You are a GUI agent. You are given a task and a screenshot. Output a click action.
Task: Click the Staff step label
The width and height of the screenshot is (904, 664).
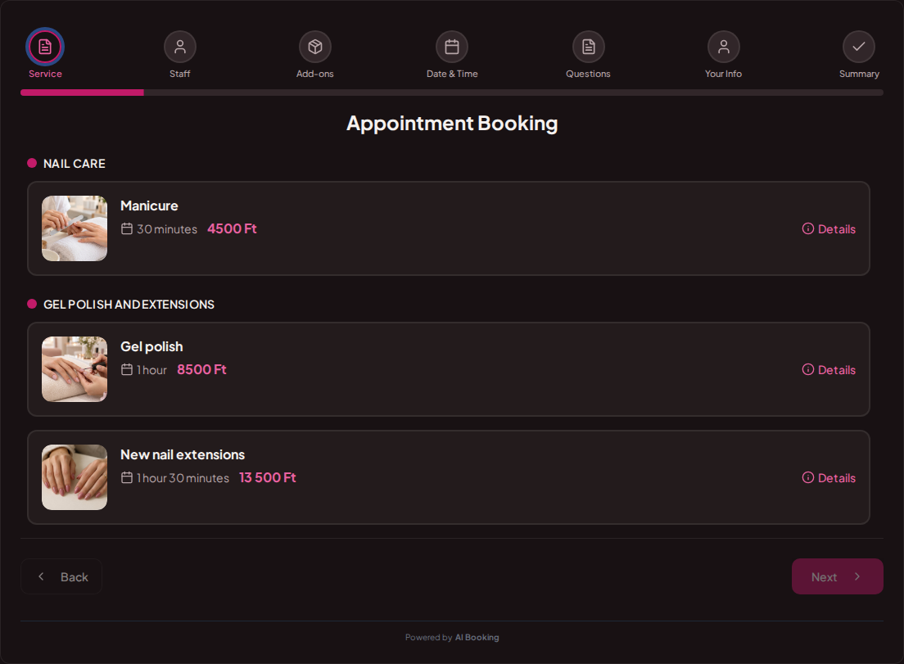coord(180,74)
